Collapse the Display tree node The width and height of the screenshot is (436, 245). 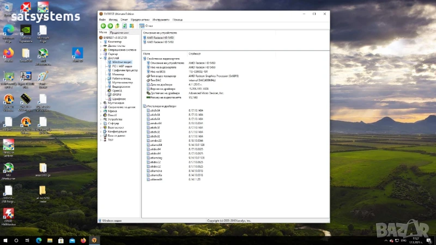101,58
